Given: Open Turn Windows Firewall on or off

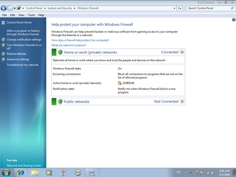Looking at the screenshot, I should tap(24, 46).
